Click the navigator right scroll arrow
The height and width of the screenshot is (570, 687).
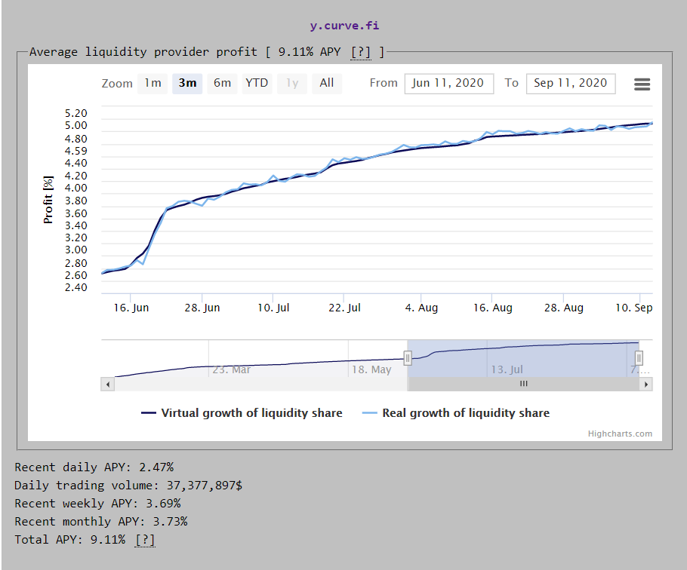click(645, 384)
